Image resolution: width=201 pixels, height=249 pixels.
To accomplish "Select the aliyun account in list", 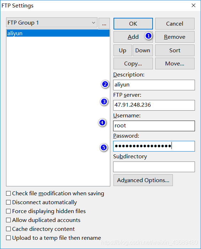I will pyautogui.click(x=58, y=33).
